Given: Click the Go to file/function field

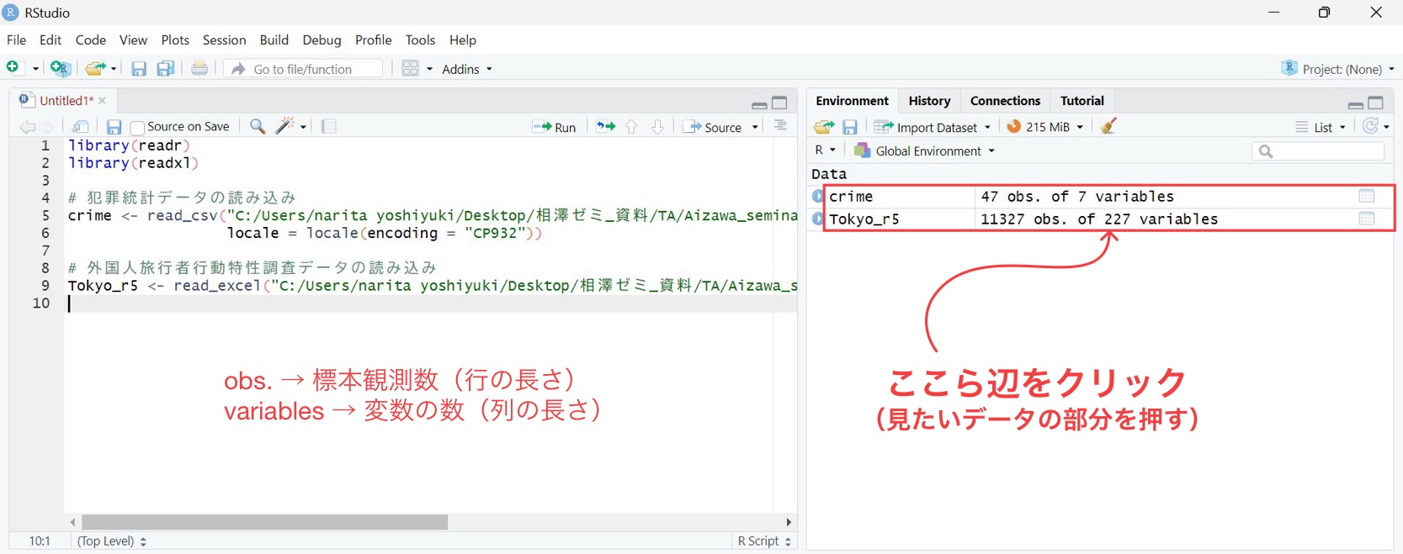Looking at the screenshot, I should [x=311, y=69].
